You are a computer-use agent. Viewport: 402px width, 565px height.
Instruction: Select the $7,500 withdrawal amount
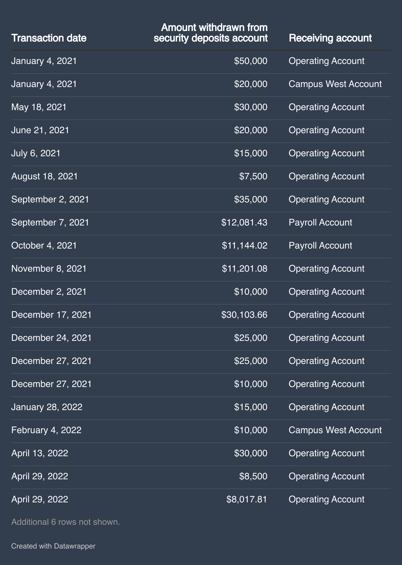coord(253,176)
